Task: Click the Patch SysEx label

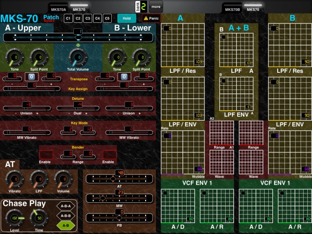Action: tap(51, 18)
